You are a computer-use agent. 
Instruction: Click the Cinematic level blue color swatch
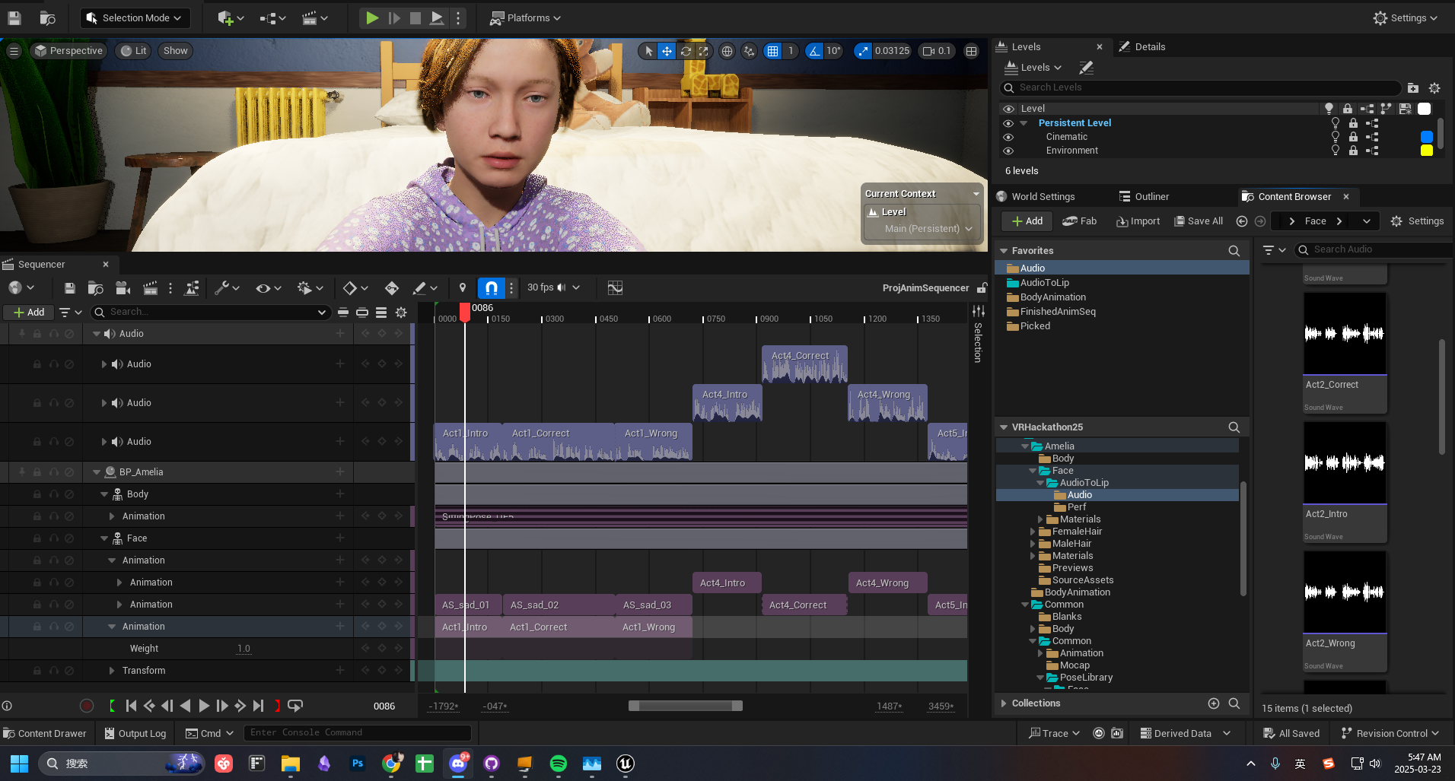tap(1427, 137)
